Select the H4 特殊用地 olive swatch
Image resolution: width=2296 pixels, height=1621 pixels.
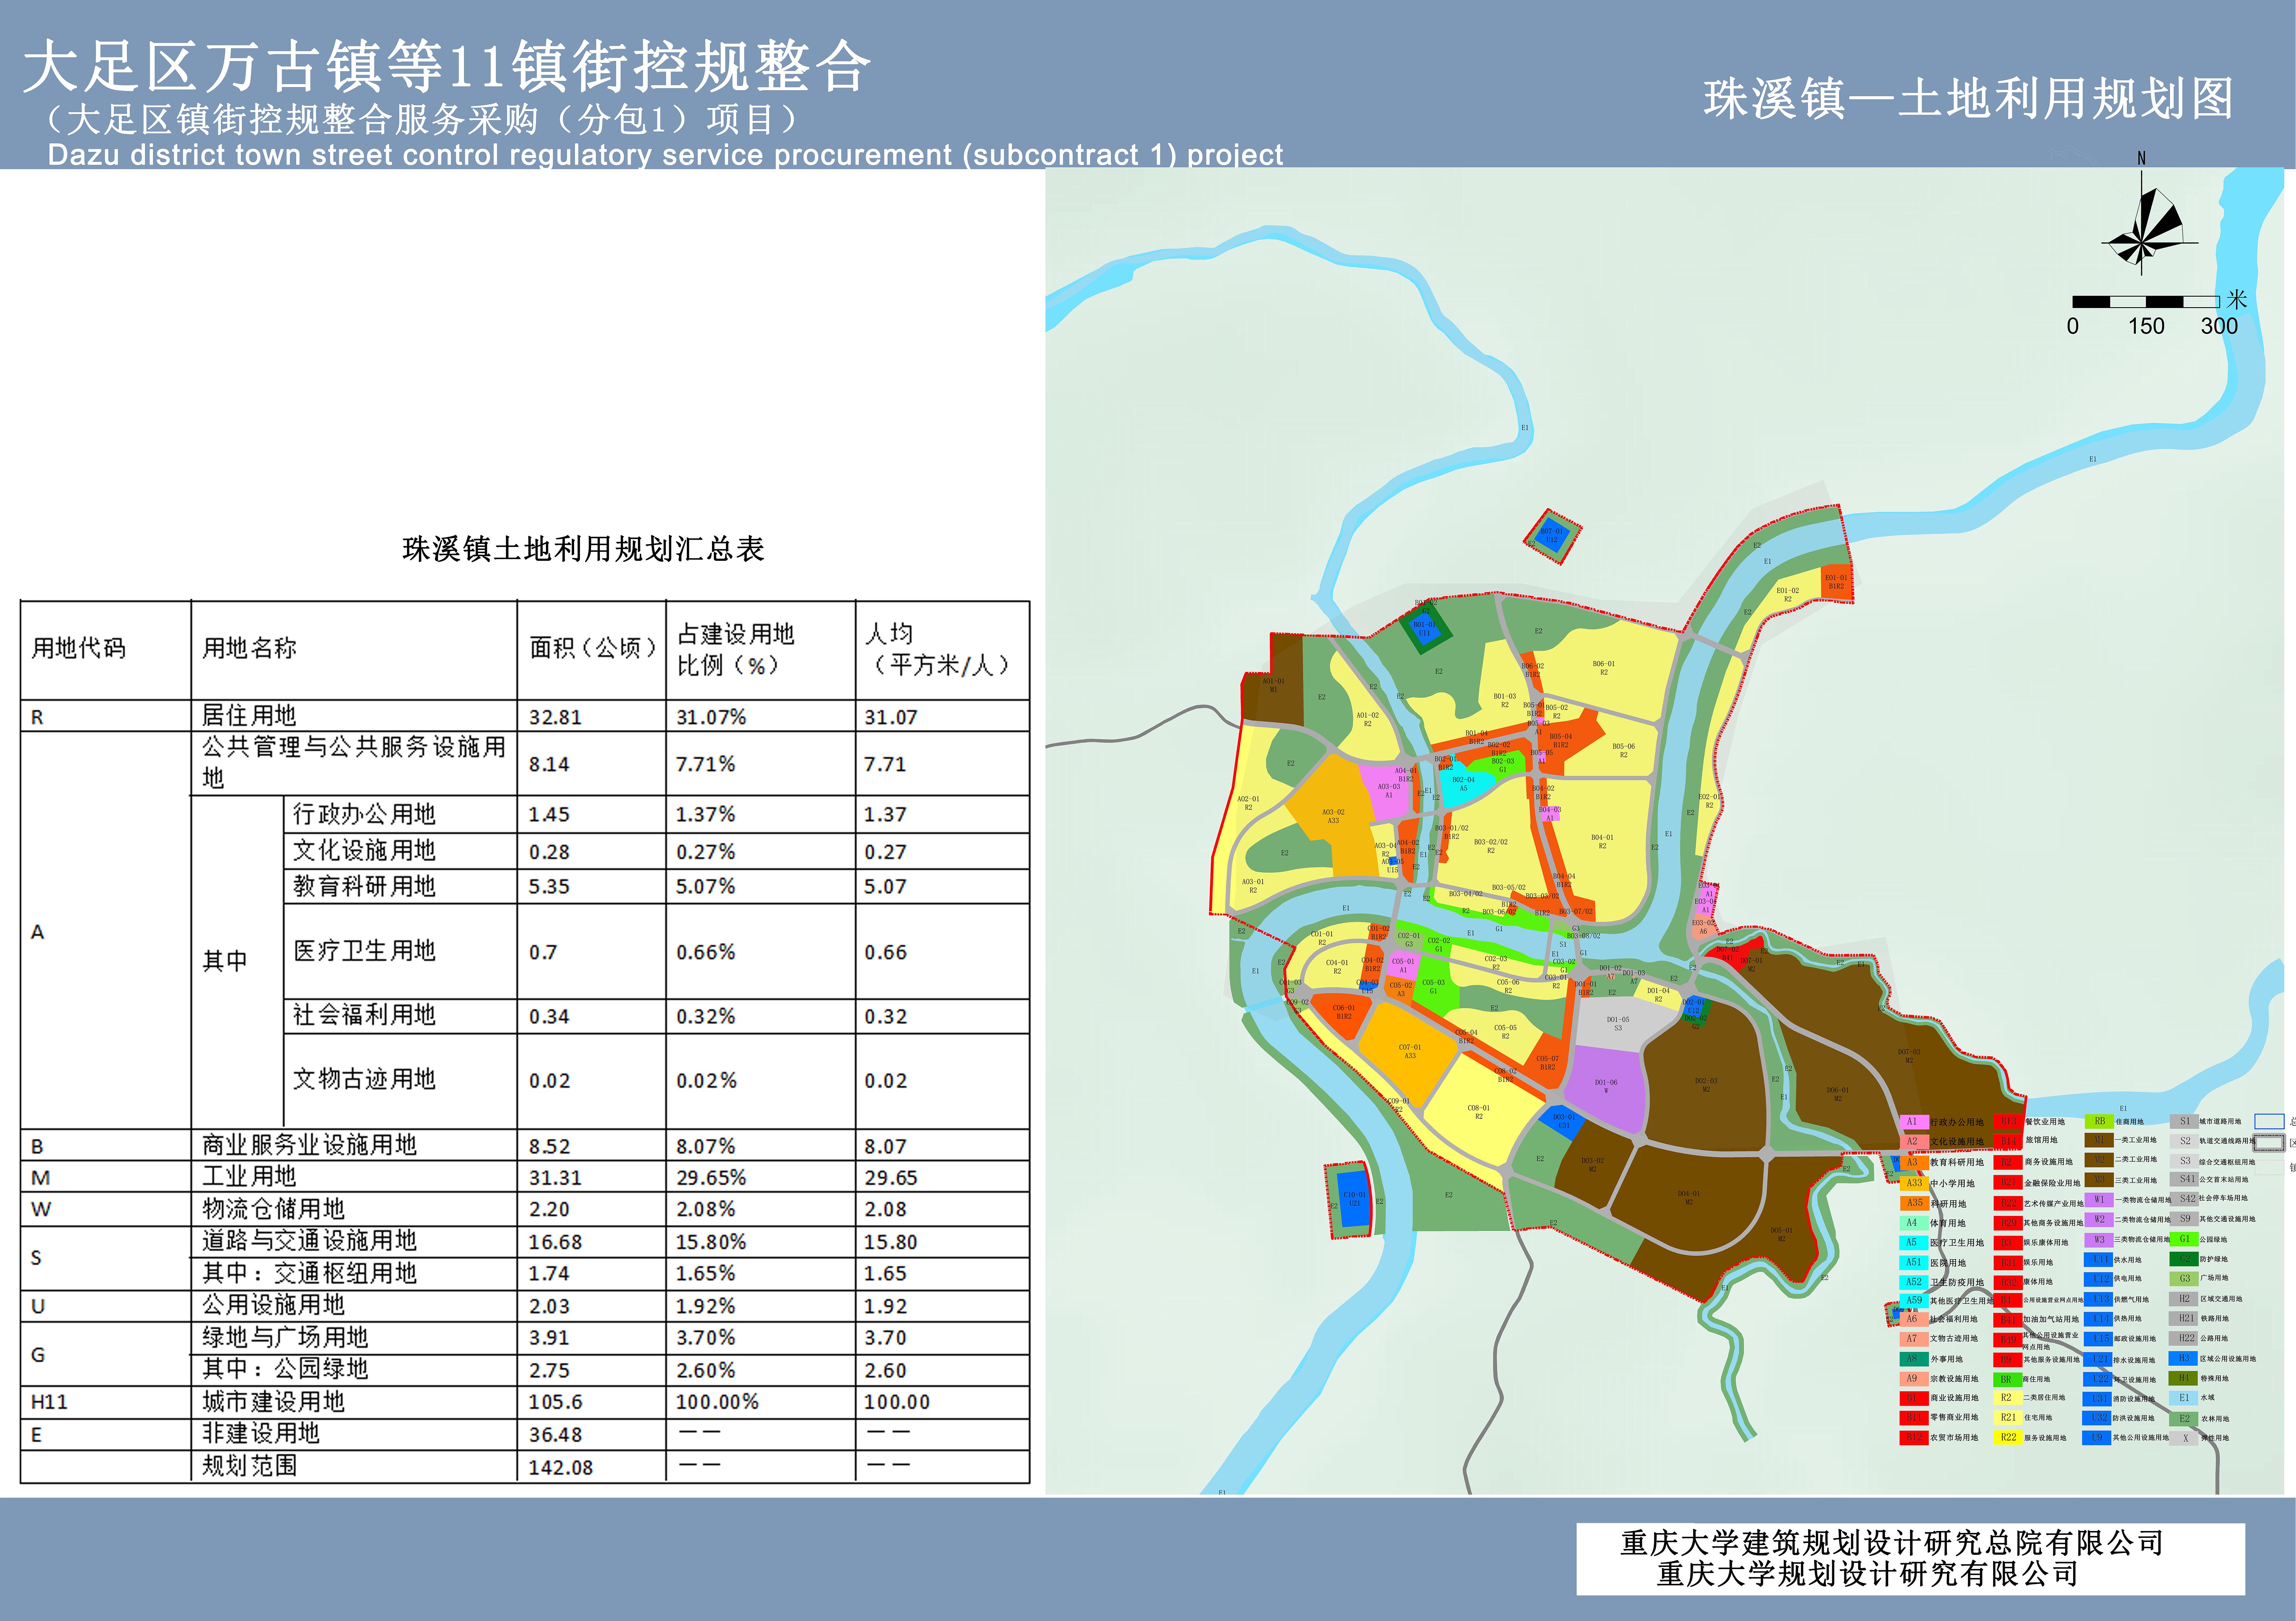[x=2183, y=1378]
